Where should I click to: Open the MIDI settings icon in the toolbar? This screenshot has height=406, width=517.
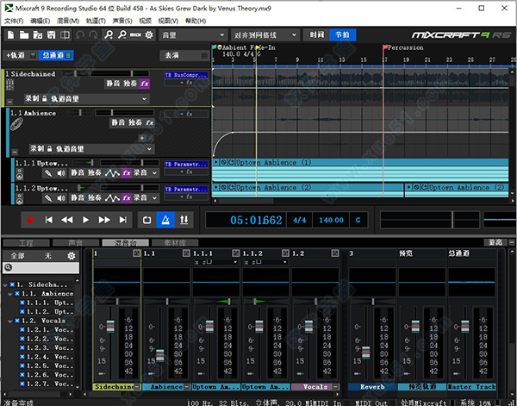(x=135, y=34)
